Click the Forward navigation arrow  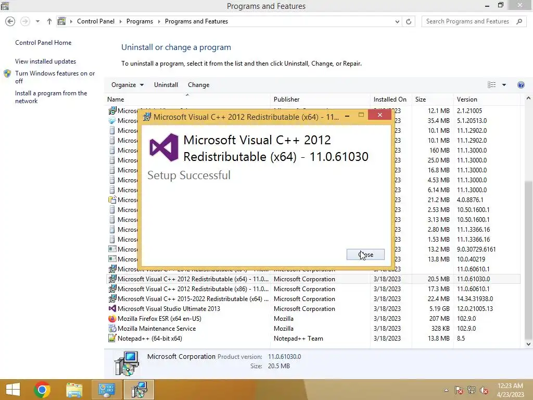[25, 21]
